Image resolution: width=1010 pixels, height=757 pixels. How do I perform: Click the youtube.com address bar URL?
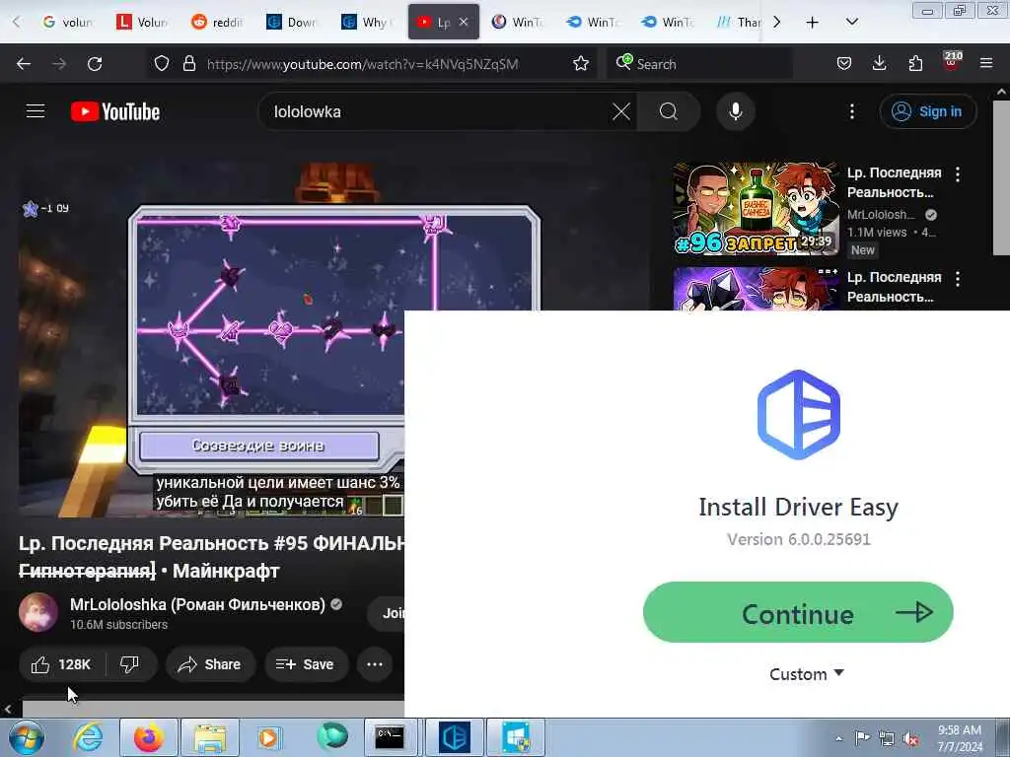pos(362,64)
